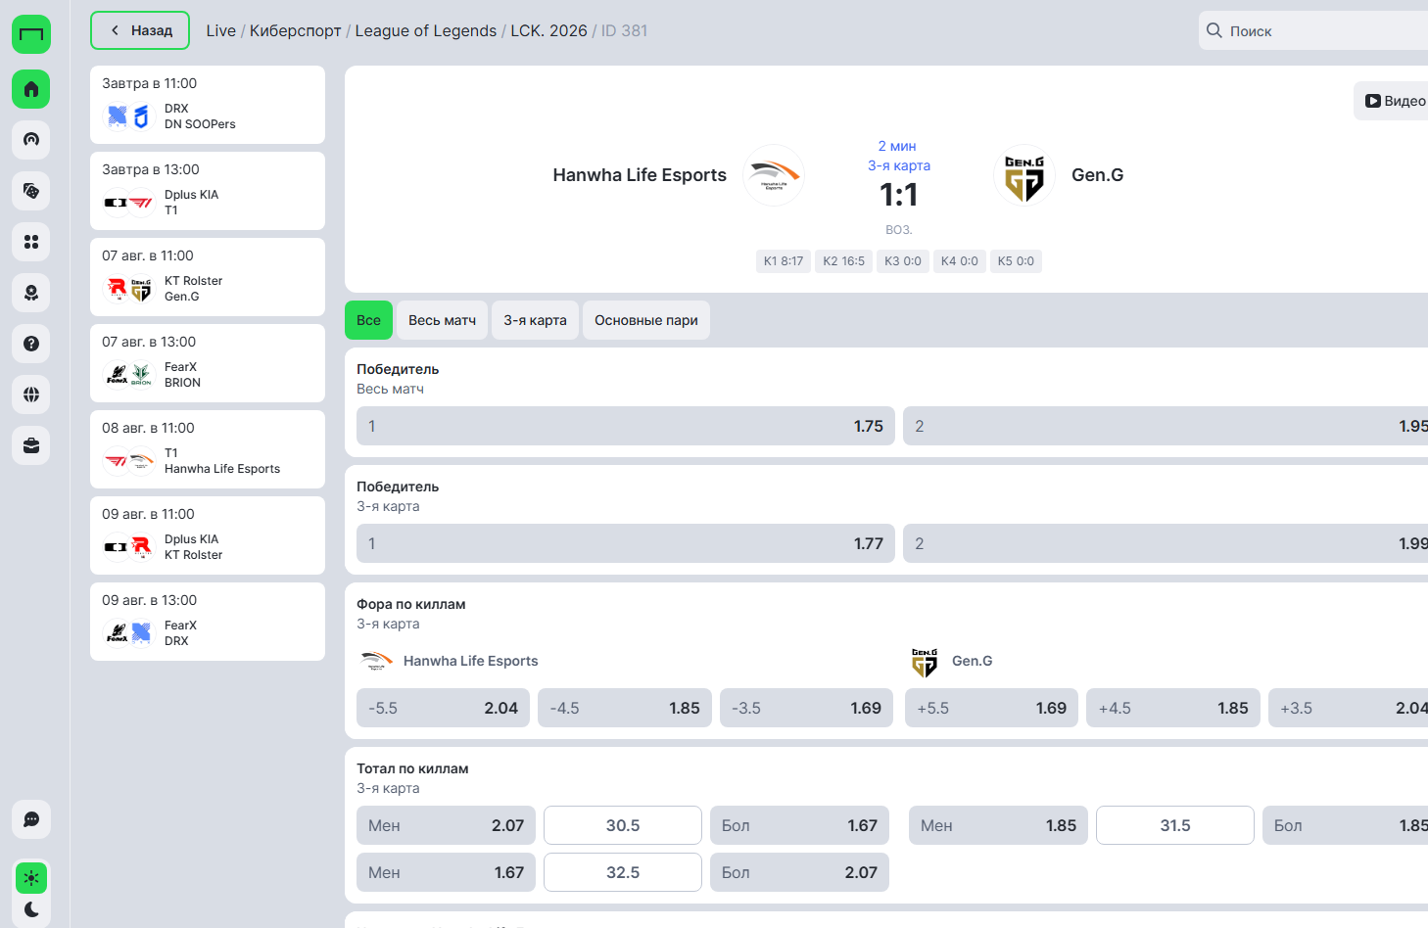Select the Весь матч tab
Screen dimensions: 1428x928
pos(442,320)
